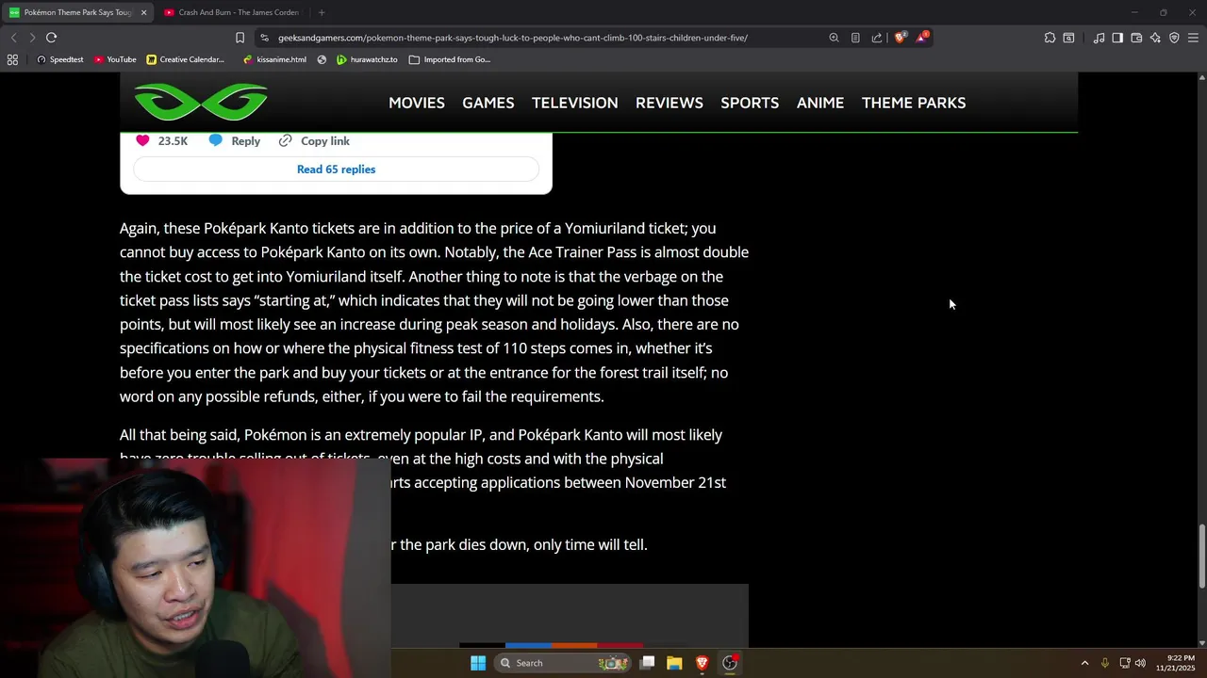Viewport: 1207px width, 678px height.
Task: Click the page vertical scrollbar thumb
Action: coord(1201,556)
